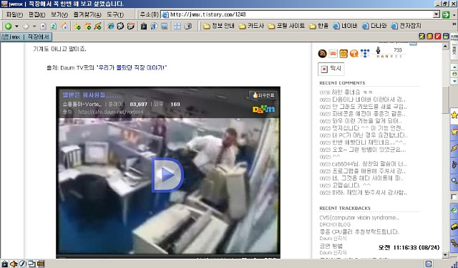Play the embedded Daum video
The image size is (458, 268).
pos(167,175)
